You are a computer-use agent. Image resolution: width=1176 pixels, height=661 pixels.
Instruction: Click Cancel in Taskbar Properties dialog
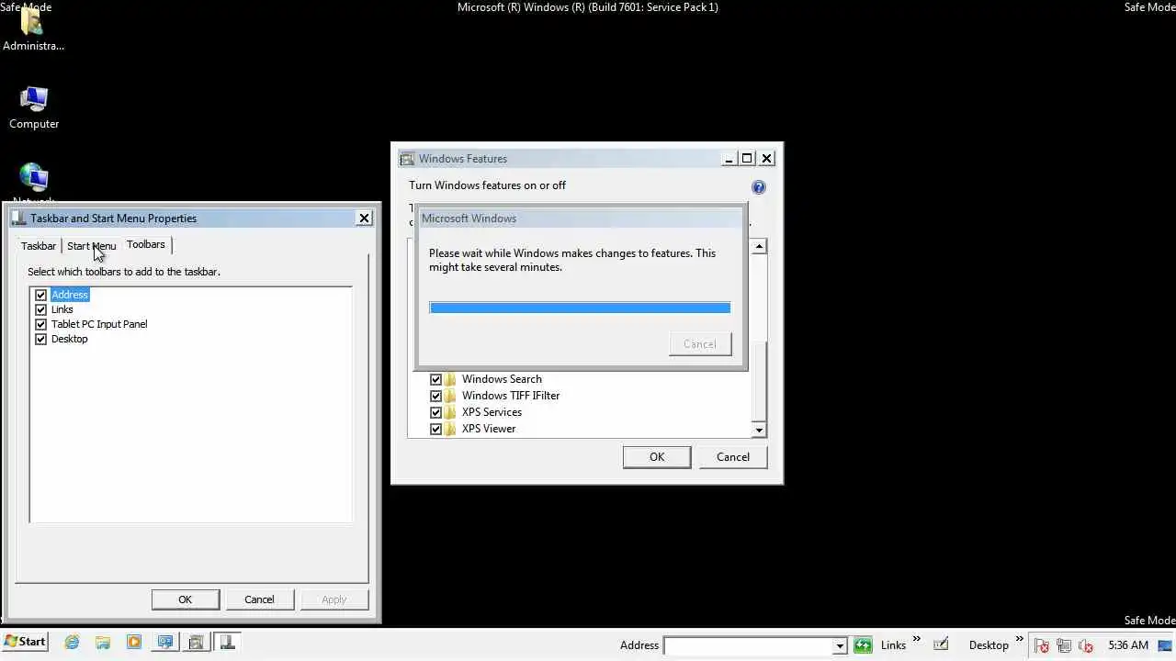pos(259,599)
